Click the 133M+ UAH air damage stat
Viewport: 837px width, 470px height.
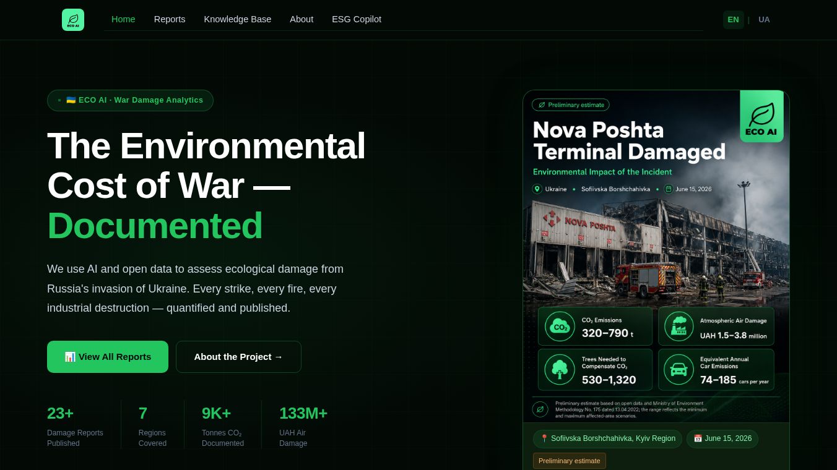[303, 425]
